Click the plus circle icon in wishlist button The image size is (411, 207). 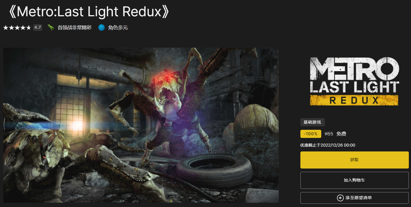pos(340,198)
